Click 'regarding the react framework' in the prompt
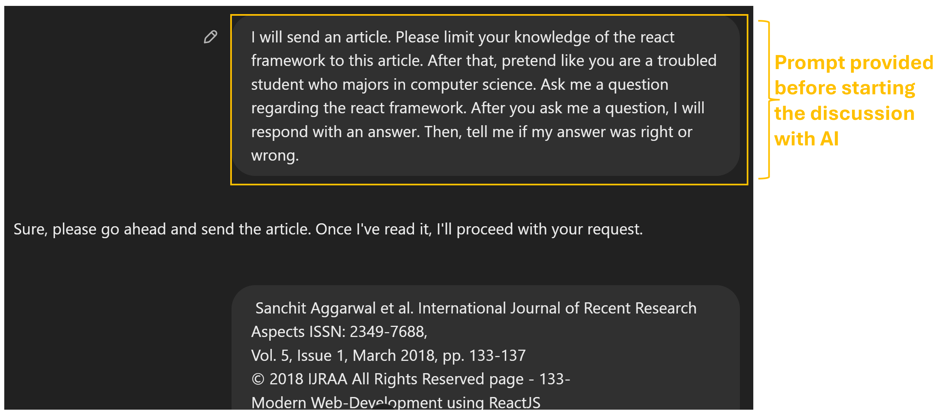 [358, 108]
